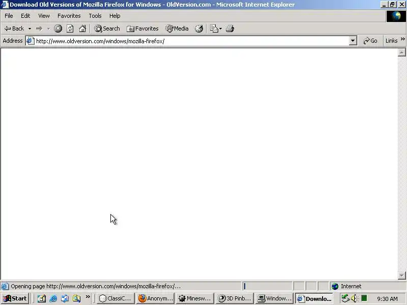Click the 9:30 AM system clock
The image size is (407, 305).
(x=387, y=299)
